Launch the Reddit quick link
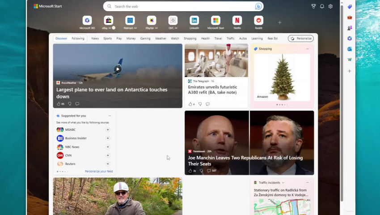380x215 pixels. tap(258, 21)
